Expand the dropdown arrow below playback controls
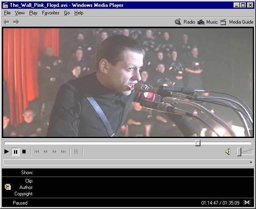This screenshot has height=209, width=256. click(251, 162)
